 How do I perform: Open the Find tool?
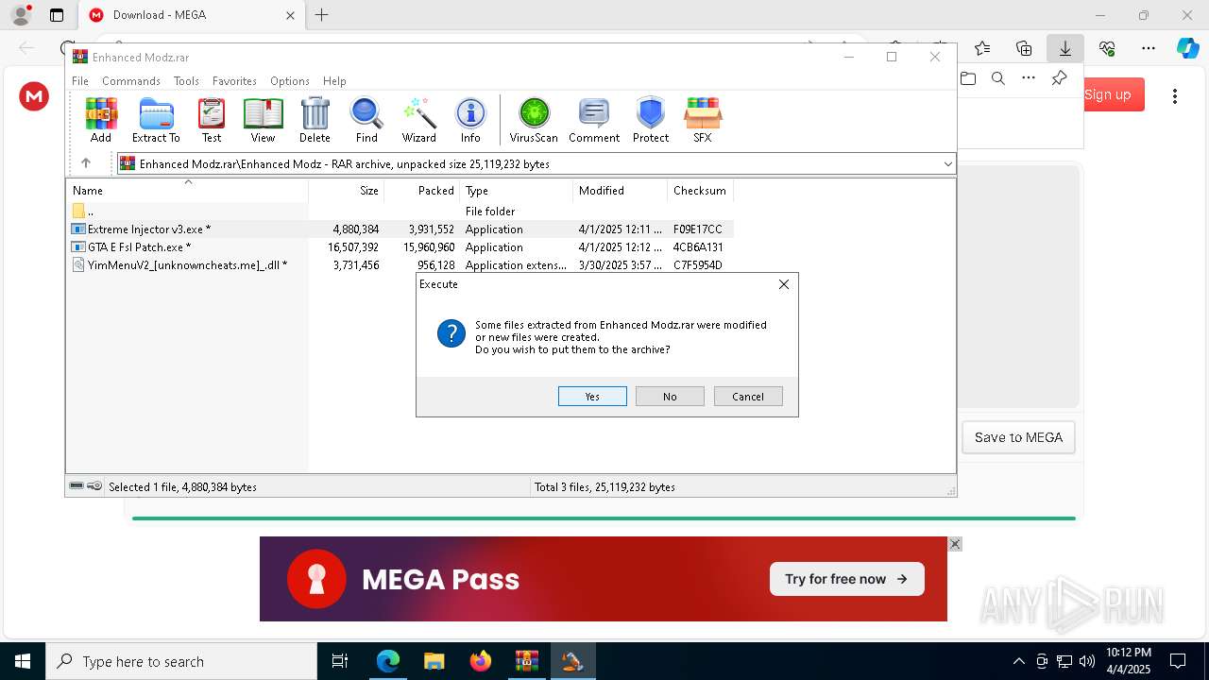tap(366, 120)
